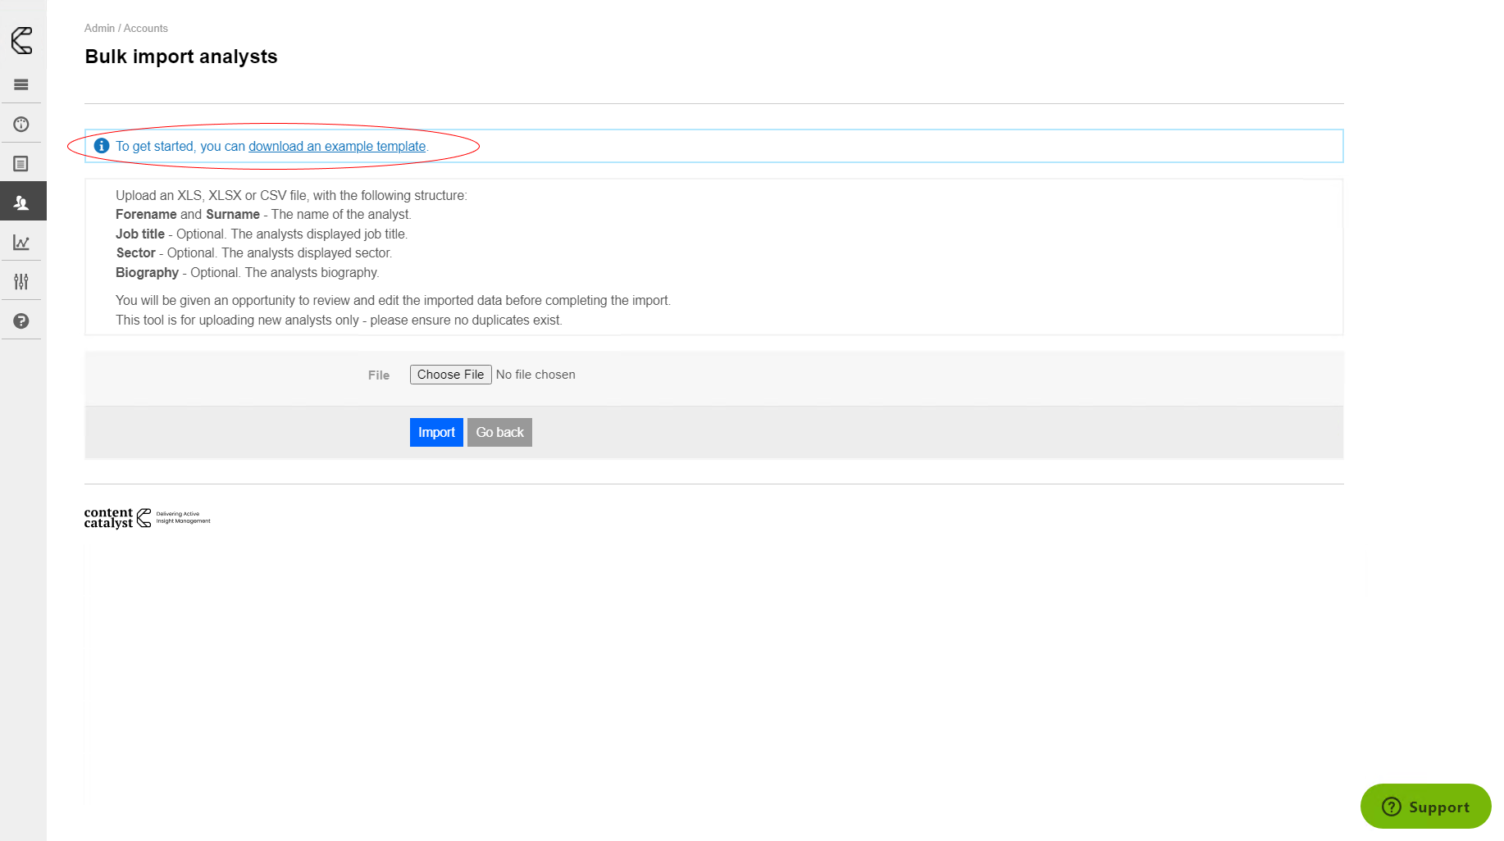The width and height of the screenshot is (1504, 841).
Task: Open the hamburger menu in sidebar
Action: click(x=21, y=84)
